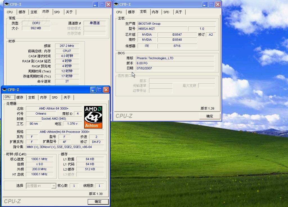Click the Orleans code name field
This screenshot has width=288, height=207.
pyautogui.click(x=41, y=114)
